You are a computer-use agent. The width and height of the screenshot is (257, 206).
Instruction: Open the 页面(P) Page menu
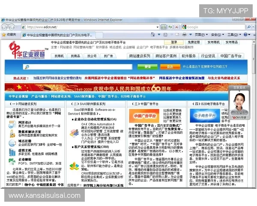[x=201, y=35]
